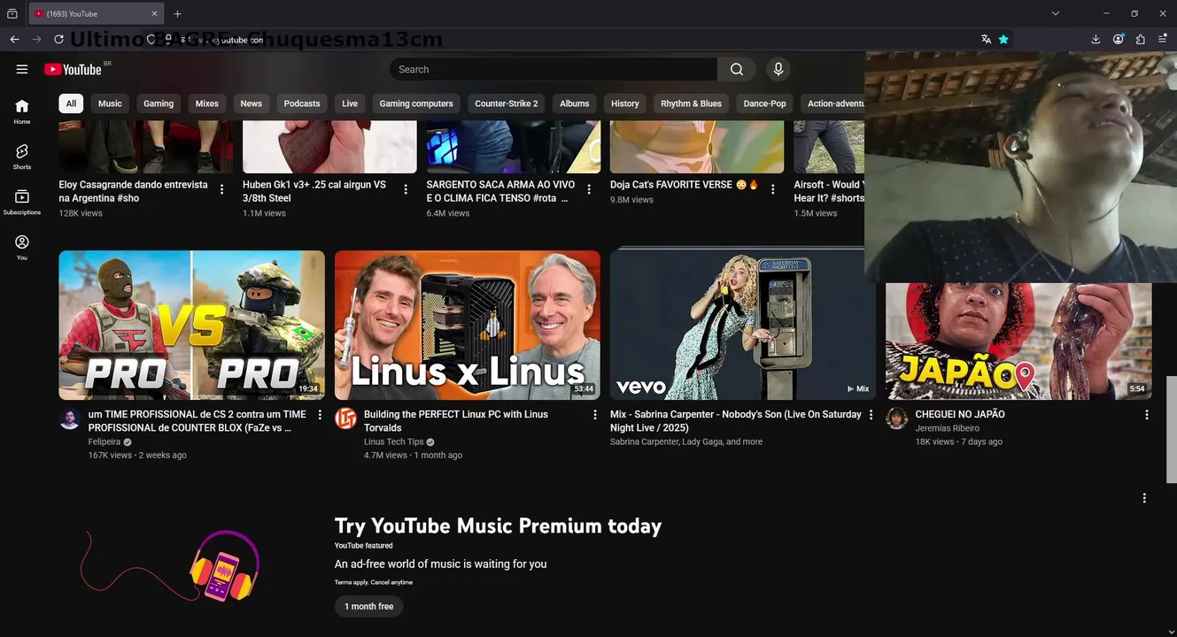Start voice search with the microphone
Image resolution: width=1177 pixels, height=637 pixels.
click(778, 69)
